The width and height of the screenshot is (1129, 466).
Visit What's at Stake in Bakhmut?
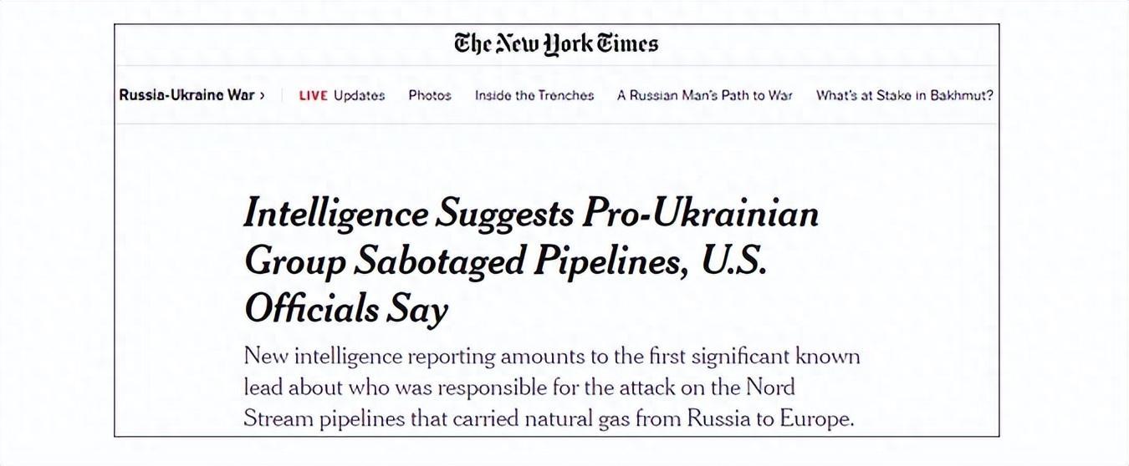click(904, 95)
